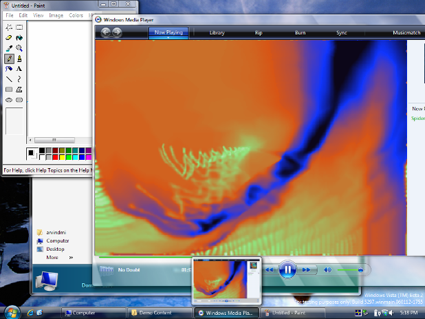The height and width of the screenshot is (319, 425).
Task: Activate the Pick Color eyedropper tool
Action: [x=9, y=48]
